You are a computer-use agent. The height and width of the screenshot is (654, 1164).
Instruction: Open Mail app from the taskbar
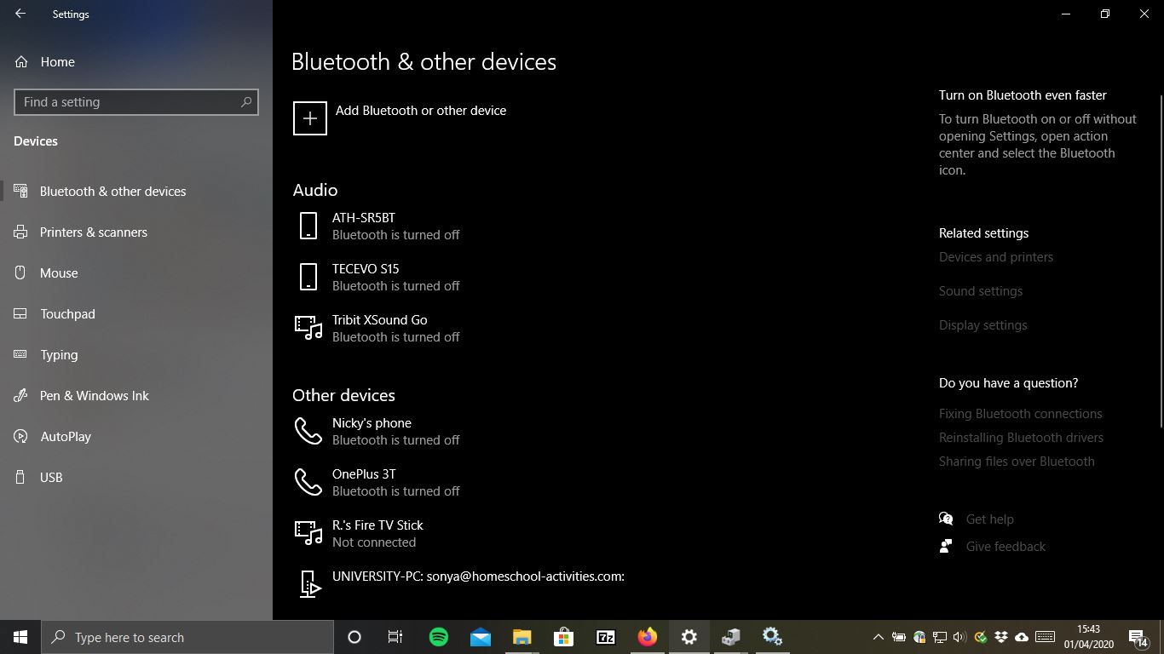[x=481, y=637]
